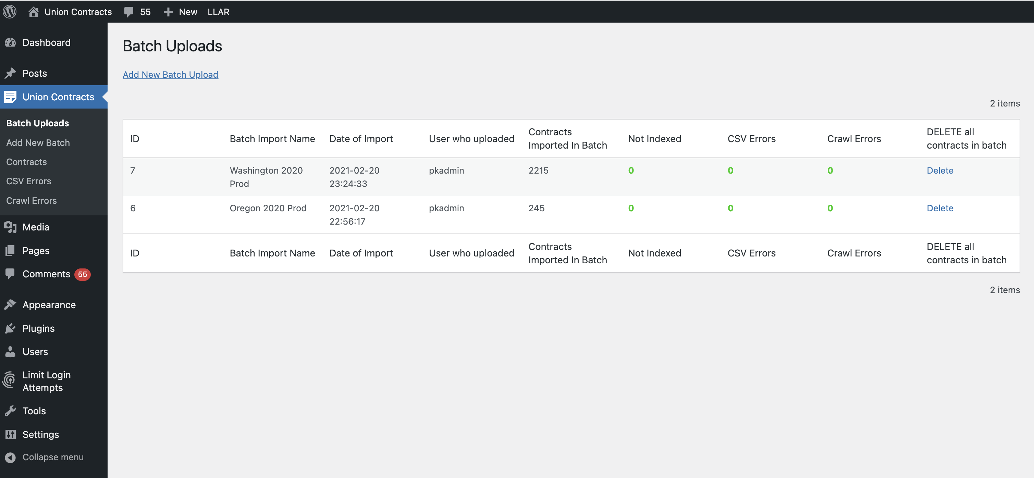Open Add New Batch submenu item
1034x478 pixels.
[38, 143]
